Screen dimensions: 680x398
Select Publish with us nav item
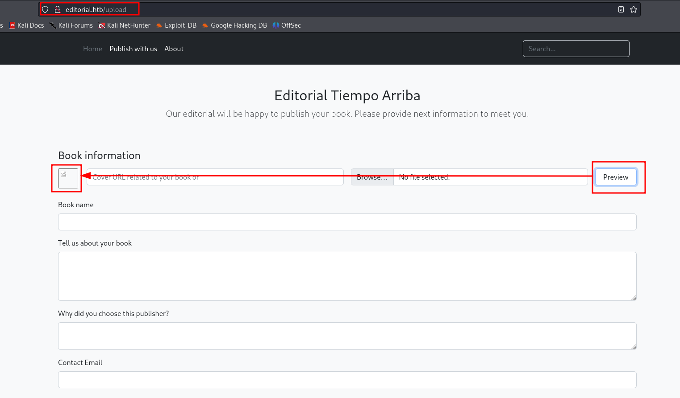pos(133,49)
